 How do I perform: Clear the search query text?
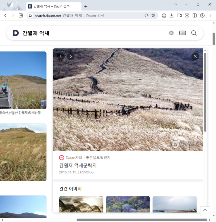click(171, 33)
